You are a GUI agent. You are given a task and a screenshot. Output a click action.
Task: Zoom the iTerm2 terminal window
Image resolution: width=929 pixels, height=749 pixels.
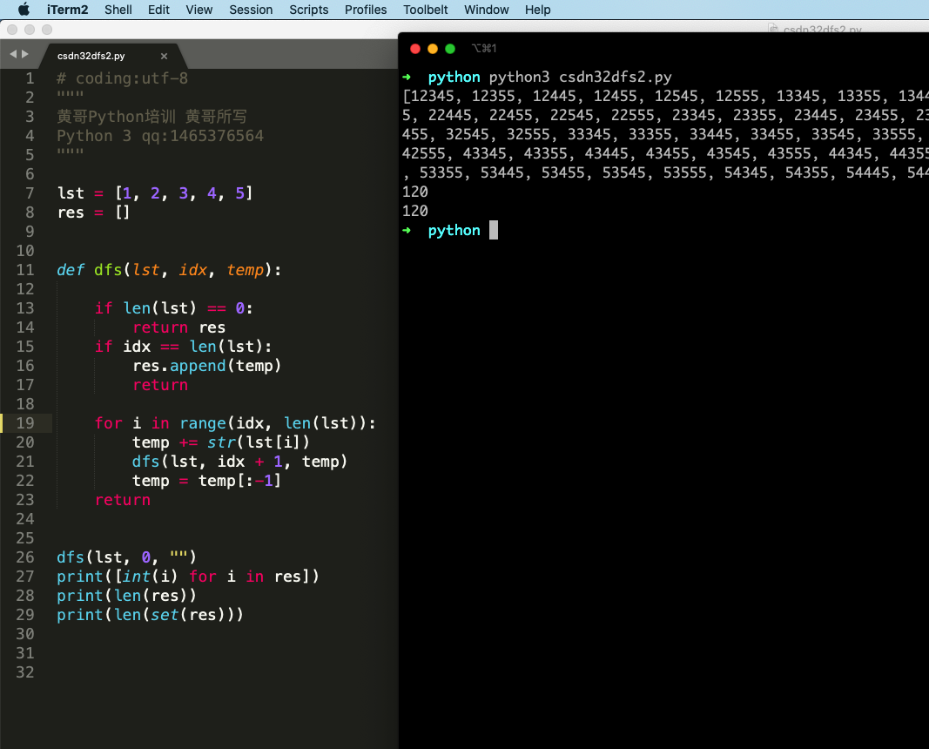point(450,49)
